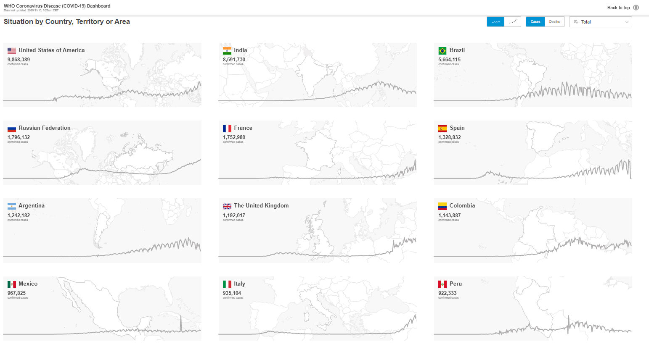Click the globe icon beside Back to top

(636, 8)
